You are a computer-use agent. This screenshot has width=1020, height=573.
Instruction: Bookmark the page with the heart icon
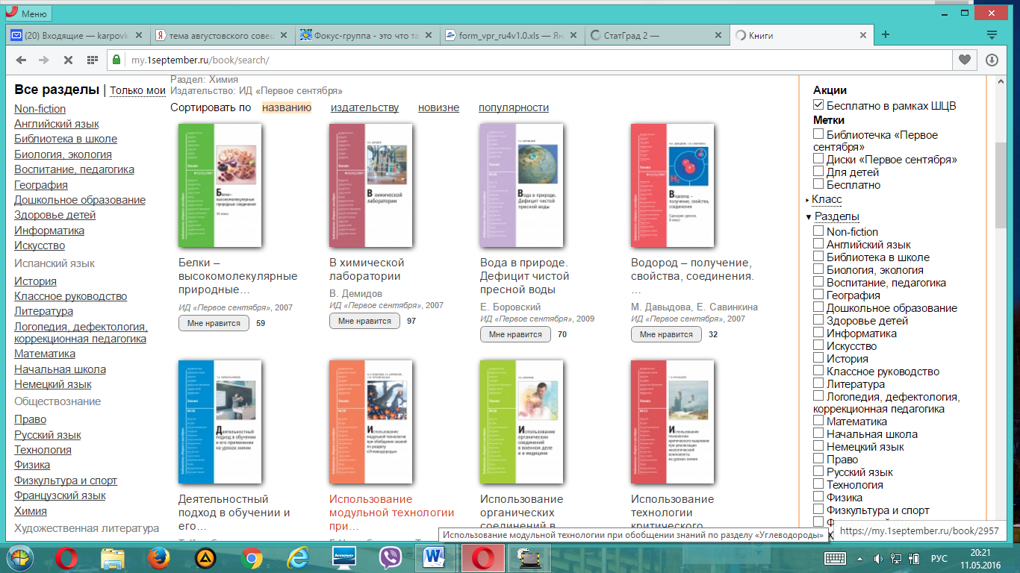coord(965,60)
